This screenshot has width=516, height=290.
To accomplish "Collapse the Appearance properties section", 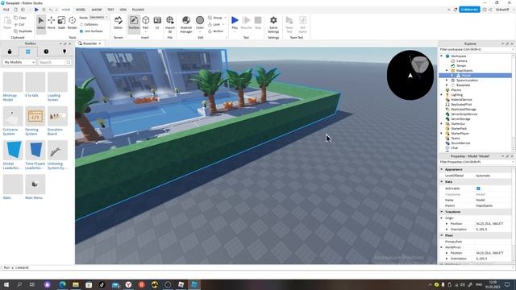I will (x=442, y=169).
